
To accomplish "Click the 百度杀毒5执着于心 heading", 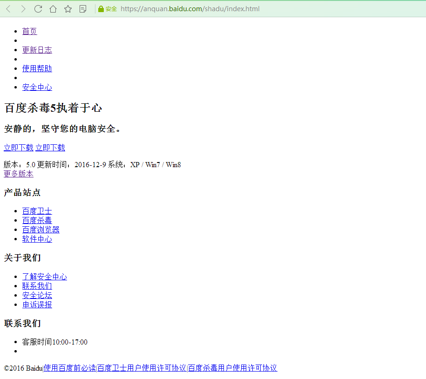I will pyautogui.click(x=53, y=108).
